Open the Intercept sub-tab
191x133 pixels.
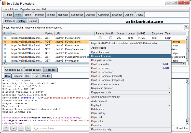[10, 21]
